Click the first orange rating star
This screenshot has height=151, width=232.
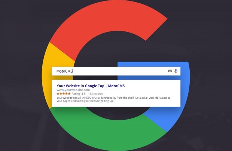58,94
